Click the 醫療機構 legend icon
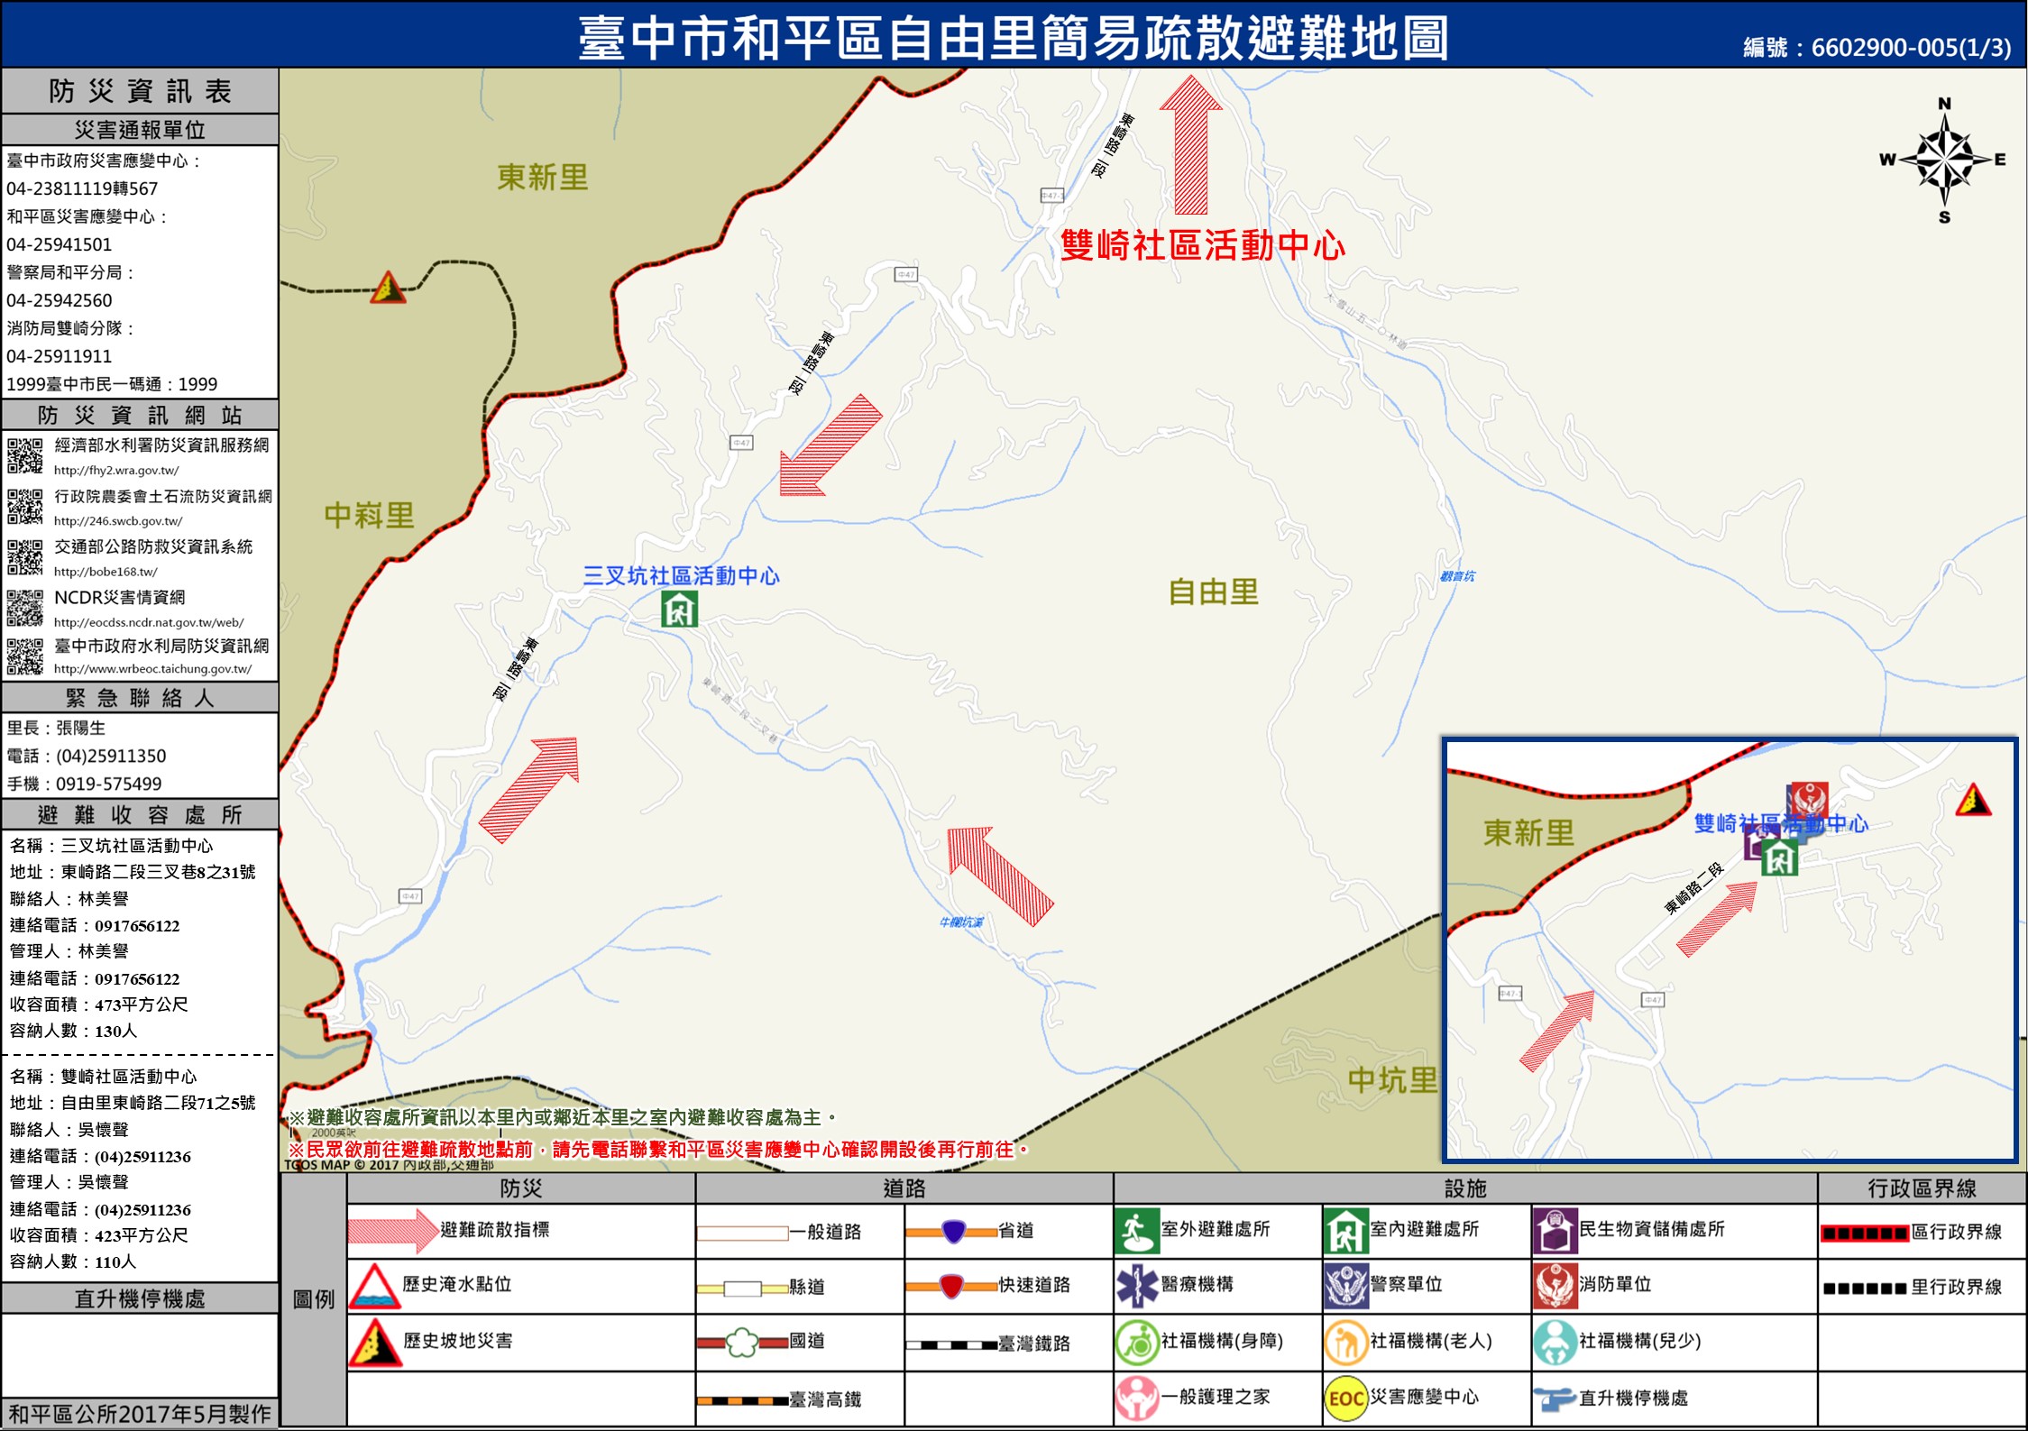The width and height of the screenshot is (2028, 1431). pyautogui.click(x=1136, y=1286)
